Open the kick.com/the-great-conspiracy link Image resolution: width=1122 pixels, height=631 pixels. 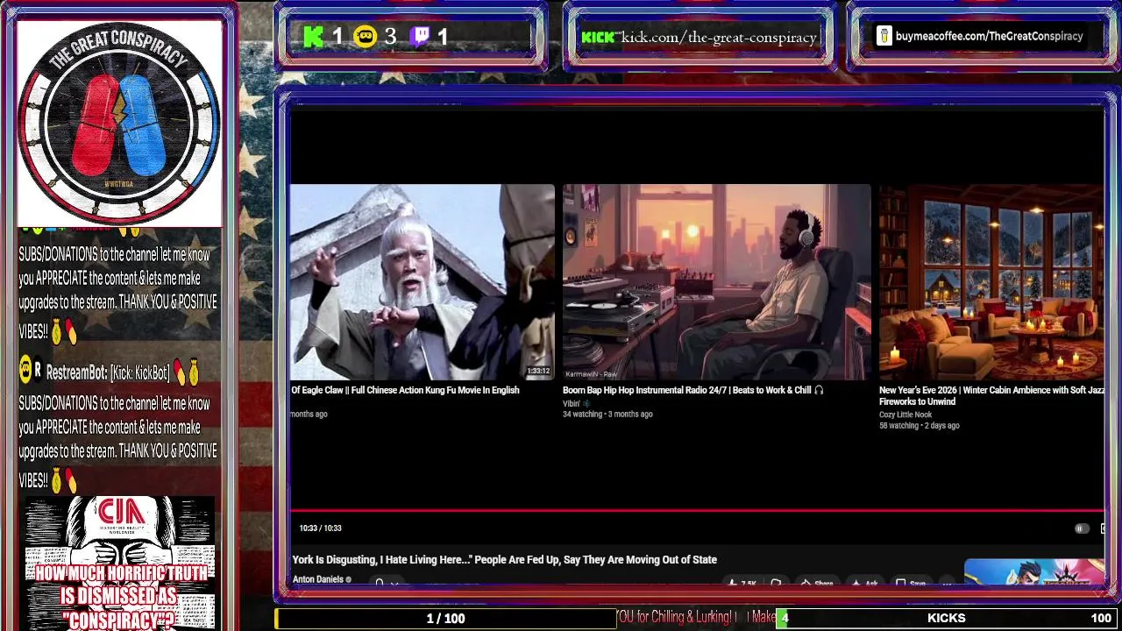[x=719, y=37]
